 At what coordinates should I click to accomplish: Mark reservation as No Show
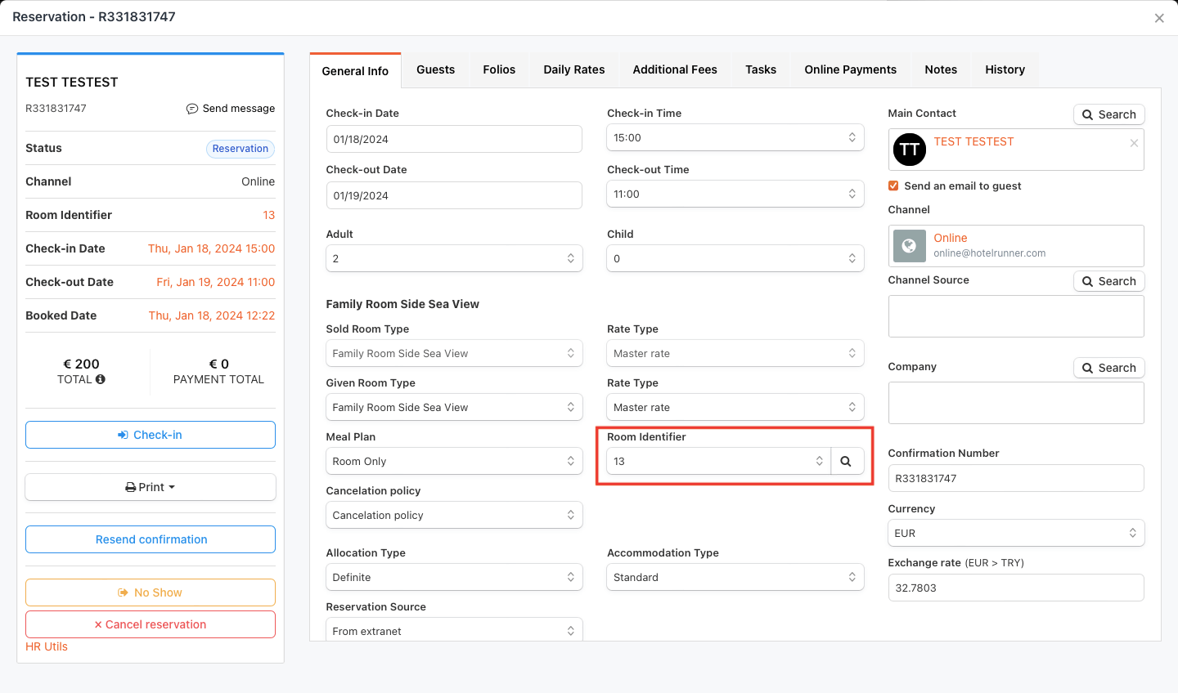coord(151,592)
